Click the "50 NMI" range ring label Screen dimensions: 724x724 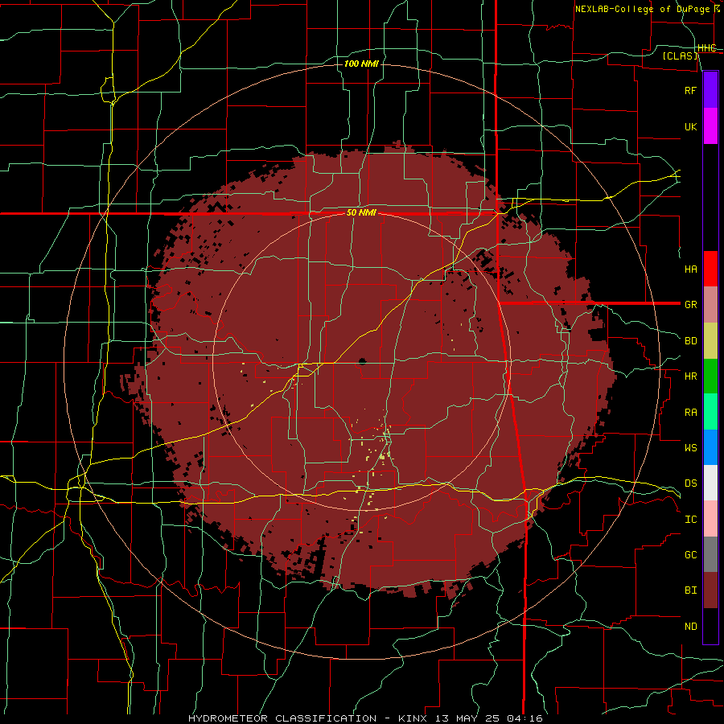361,213
